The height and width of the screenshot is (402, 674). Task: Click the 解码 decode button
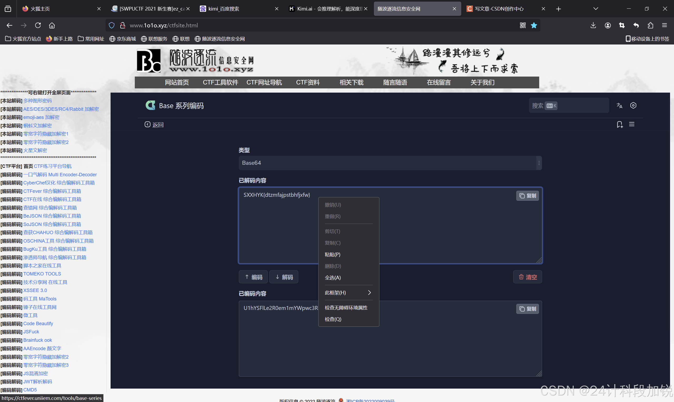(284, 277)
